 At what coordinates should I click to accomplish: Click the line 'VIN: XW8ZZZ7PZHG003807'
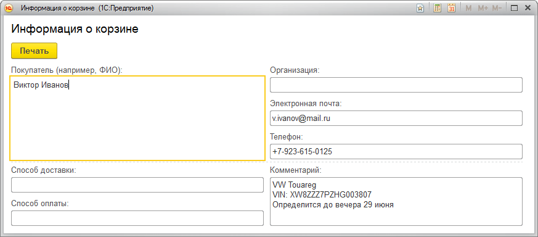[322, 195]
